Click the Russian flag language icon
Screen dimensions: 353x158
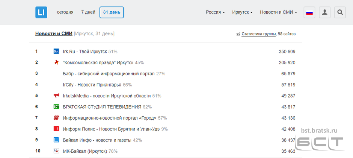(x=309, y=12)
